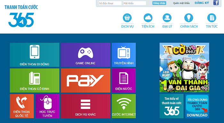This screenshot has width=224, height=123.
Task: Open the Dịch Vụ basket icon
Action: [x=127, y=18]
